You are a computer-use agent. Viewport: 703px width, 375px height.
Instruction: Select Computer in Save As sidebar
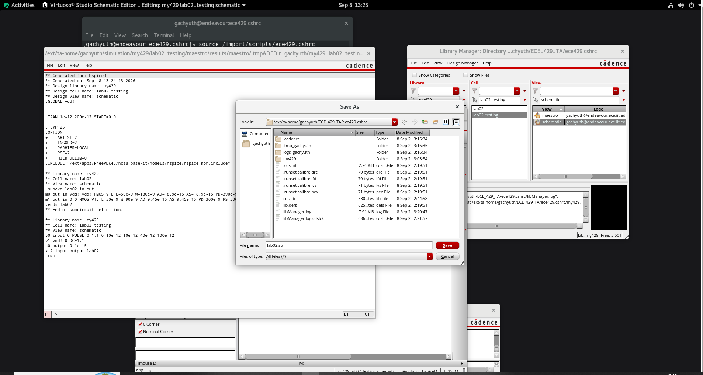click(255, 134)
